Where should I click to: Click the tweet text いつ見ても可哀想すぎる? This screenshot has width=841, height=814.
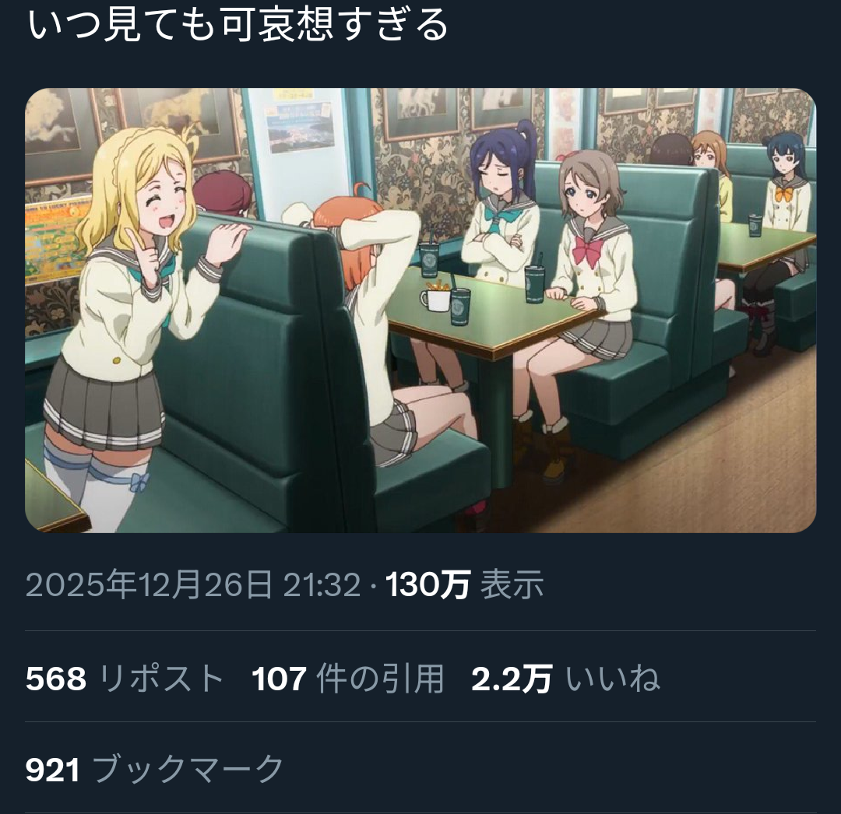tap(237, 24)
